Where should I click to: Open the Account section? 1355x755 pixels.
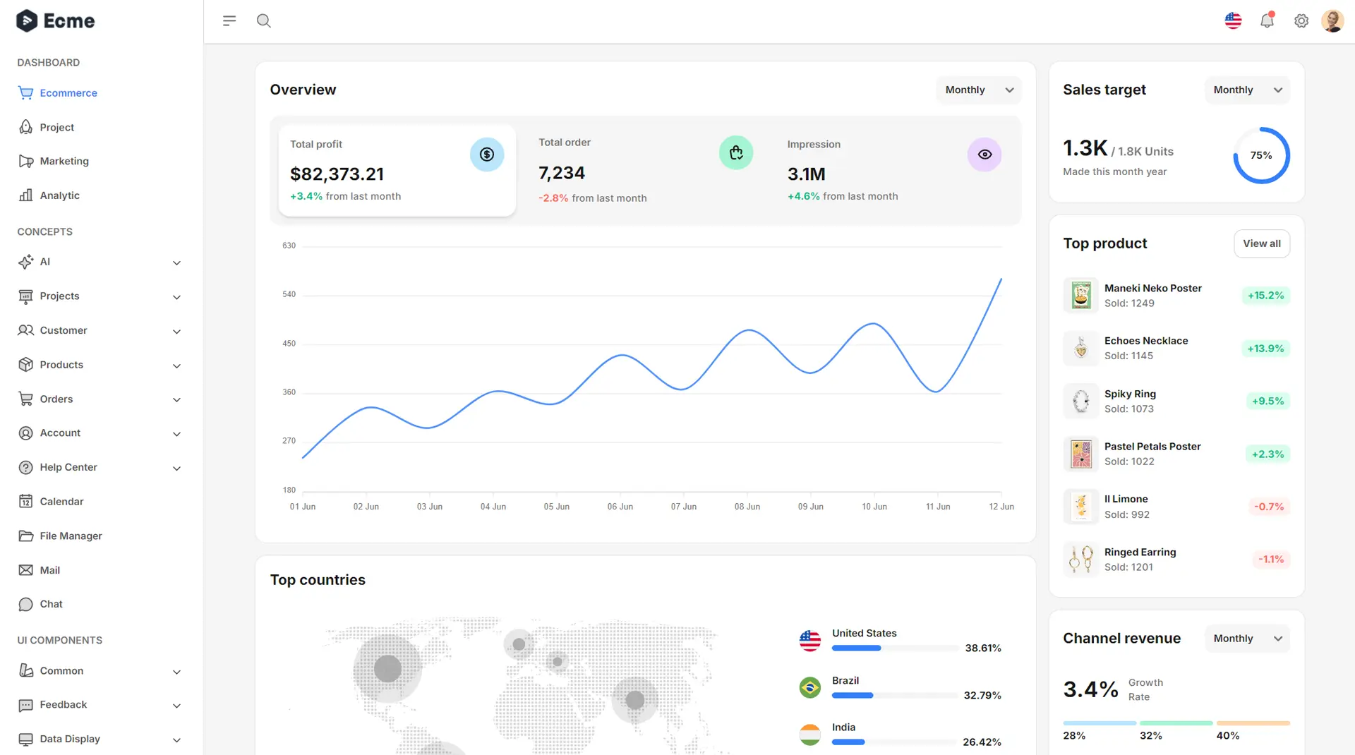[60, 433]
